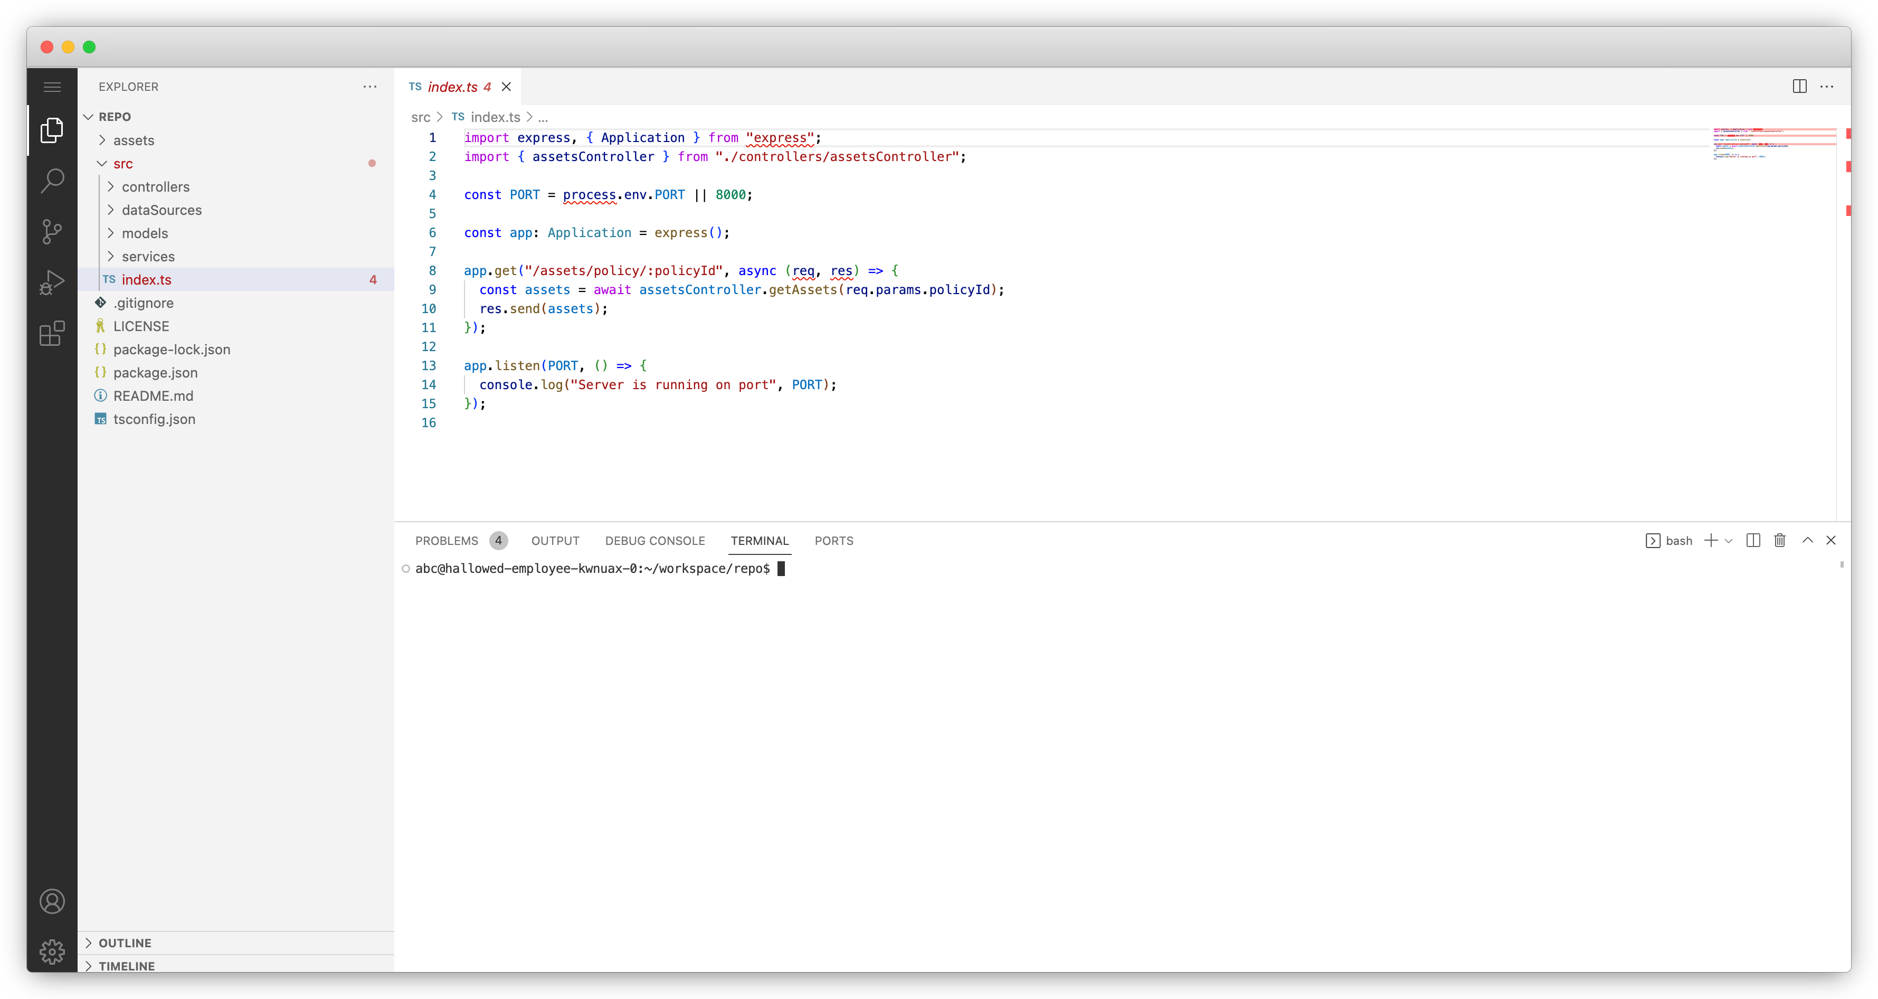Open the Manage settings gear

pyautogui.click(x=52, y=951)
